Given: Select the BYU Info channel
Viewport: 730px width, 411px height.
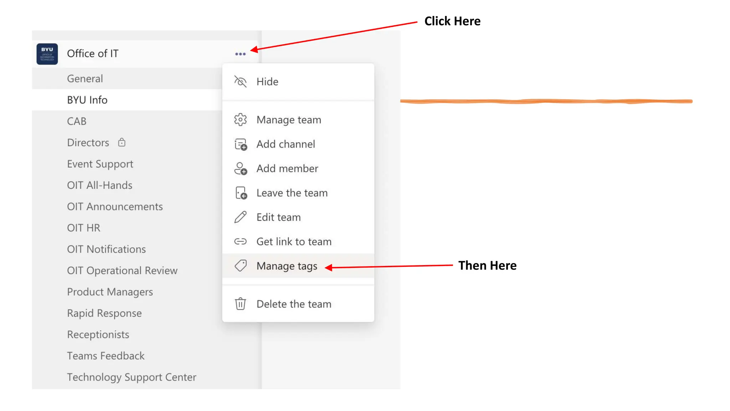Looking at the screenshot, I should 87,100.
